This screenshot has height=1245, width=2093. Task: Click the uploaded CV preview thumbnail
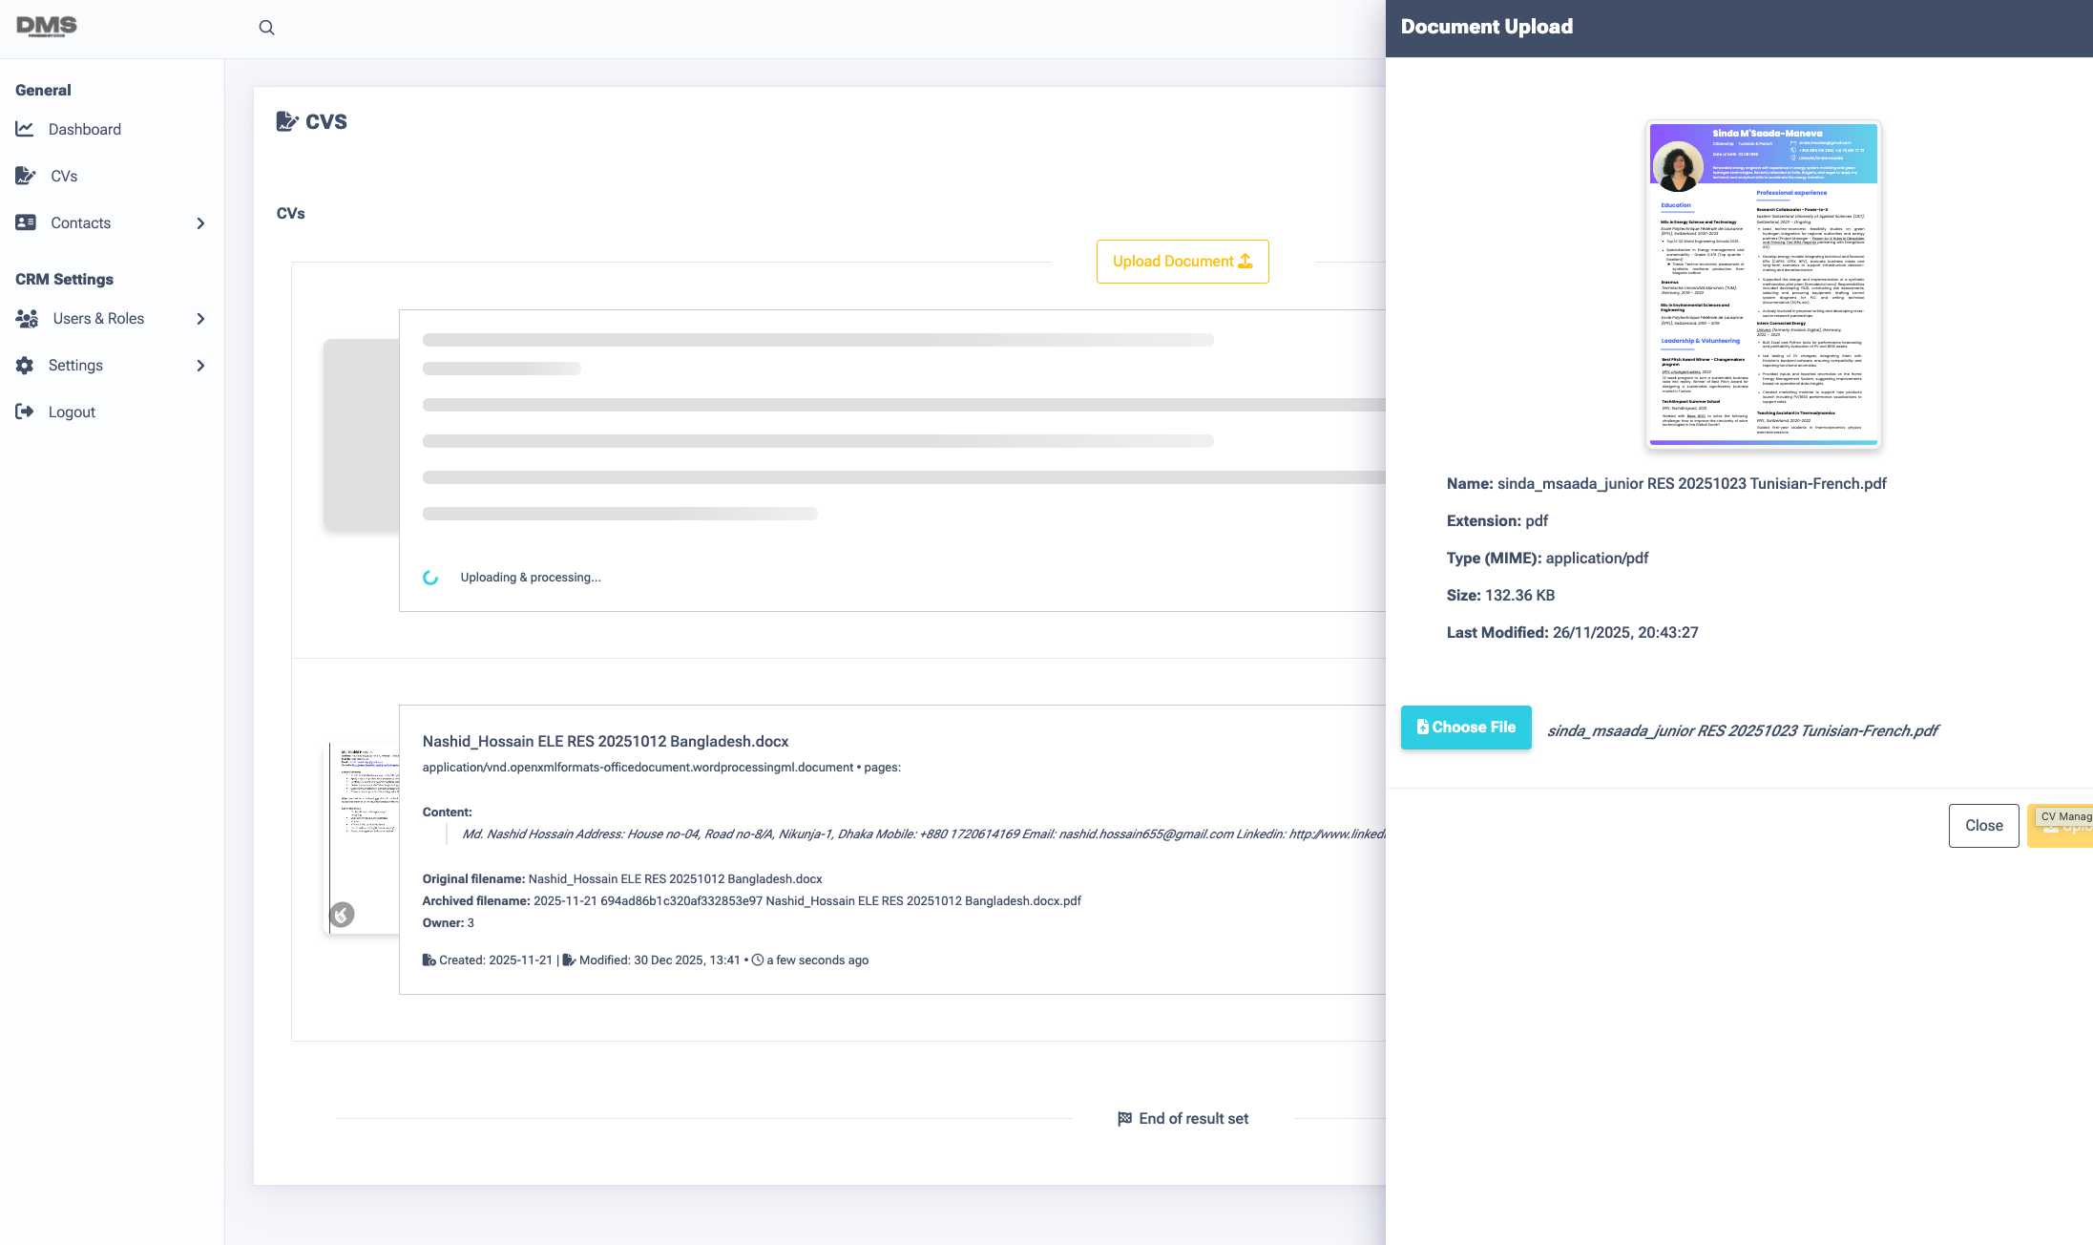[x=1763, y=284]
